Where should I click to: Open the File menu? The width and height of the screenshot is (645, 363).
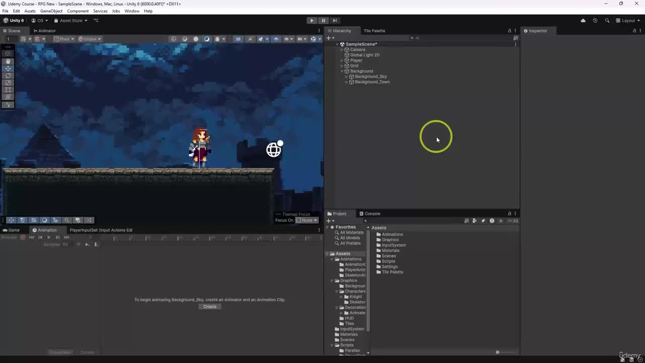click(x=5, y=11)
